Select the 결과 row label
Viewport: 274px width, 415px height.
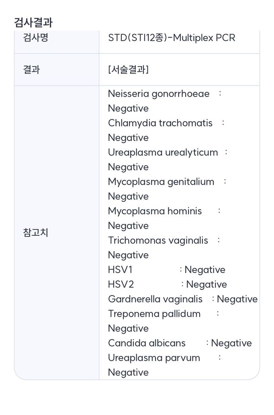coord(31,70)
